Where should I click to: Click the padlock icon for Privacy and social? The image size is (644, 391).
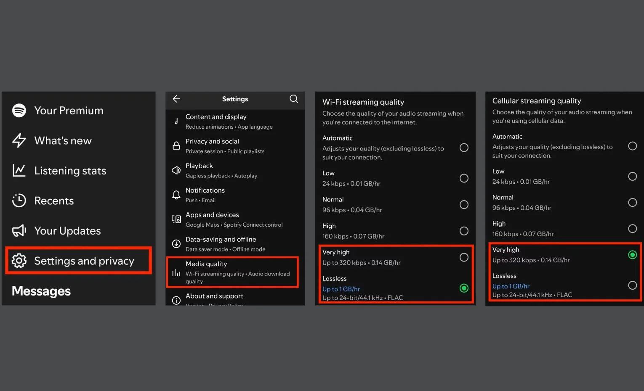pyautogui.click(x=176, y=146)
